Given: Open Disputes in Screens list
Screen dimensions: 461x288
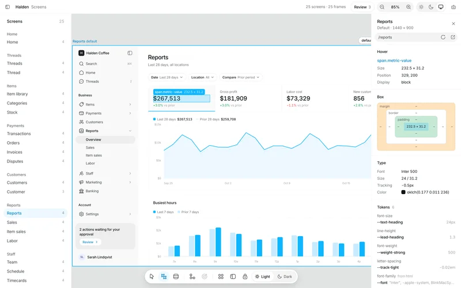Looking at the screenshot, I should [36, 161].
